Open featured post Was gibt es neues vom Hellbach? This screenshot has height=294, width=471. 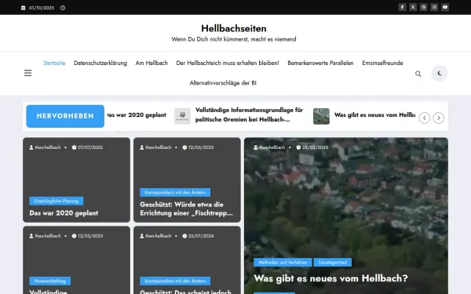[x=330, y=278]
